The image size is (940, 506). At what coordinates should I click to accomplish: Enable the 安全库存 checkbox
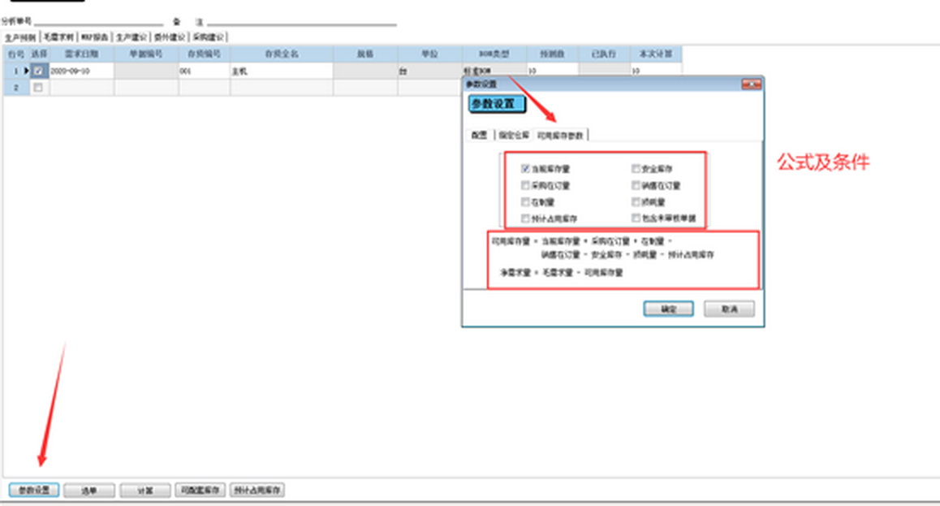(x=636, y=169)
